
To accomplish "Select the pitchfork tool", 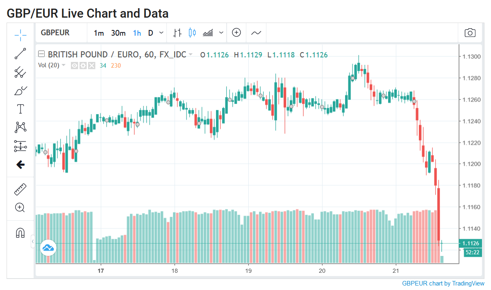I will (x=20, y=72).
